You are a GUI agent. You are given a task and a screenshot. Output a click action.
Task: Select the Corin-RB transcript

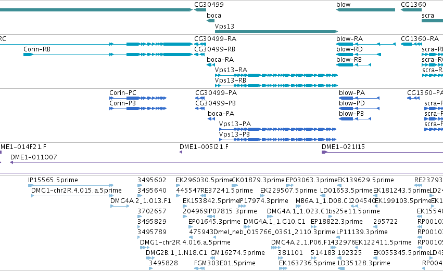point(108,55)
